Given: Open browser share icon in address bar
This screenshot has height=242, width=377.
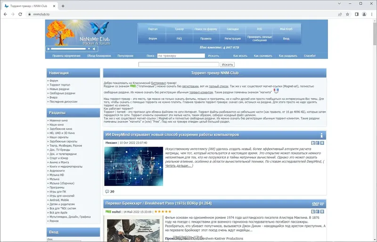Looking at the screenshot, I should pyautogui.click(x=340, y=14).
